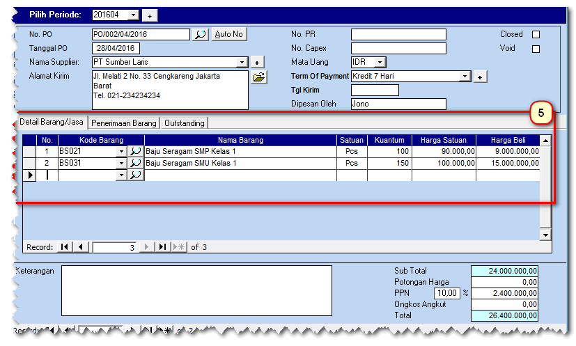Click the plus button beside Nama Supplier

257,63
